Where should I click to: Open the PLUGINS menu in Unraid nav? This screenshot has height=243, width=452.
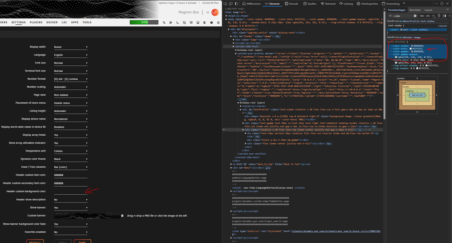point(36,23)
